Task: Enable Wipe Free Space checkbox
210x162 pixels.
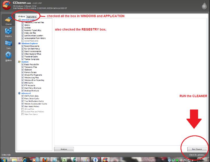Action: pos(23,114)
